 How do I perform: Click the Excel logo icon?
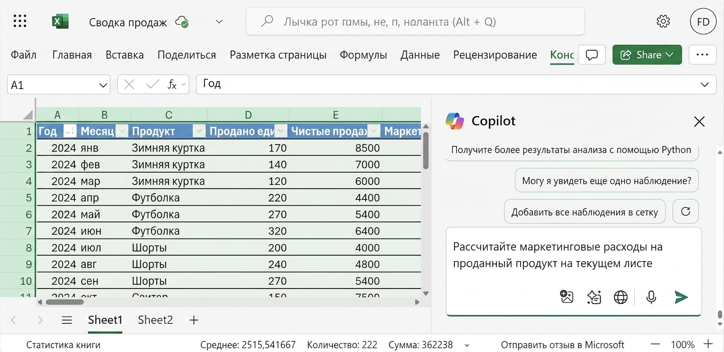click(60, 22)
